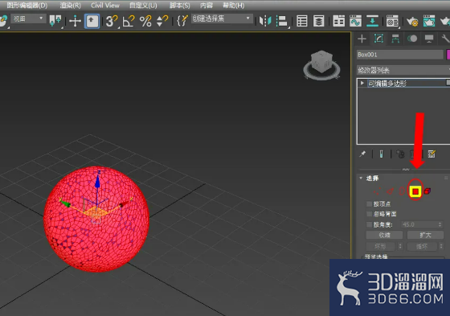Open the 创建选择集 dropdown
Screen dimensions: 450x316
pos(222,18)
